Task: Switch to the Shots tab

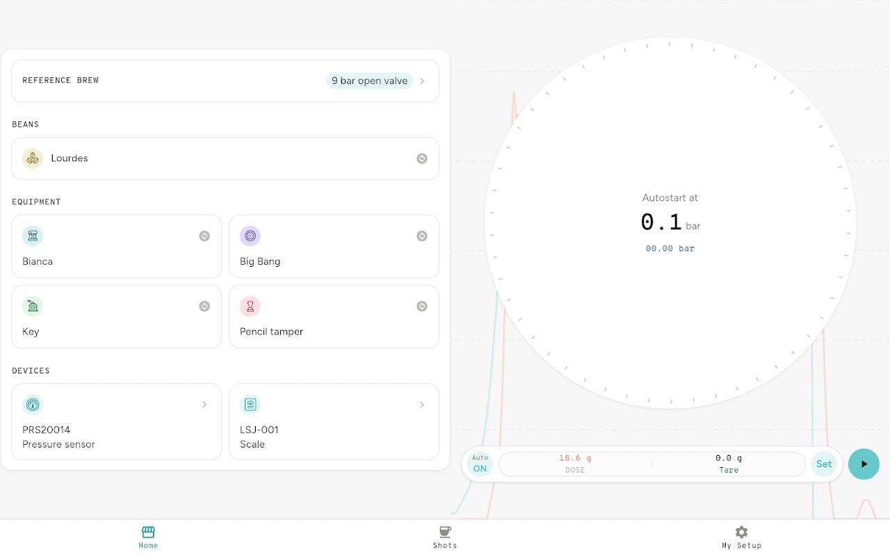Action: [x=445, y=537]
